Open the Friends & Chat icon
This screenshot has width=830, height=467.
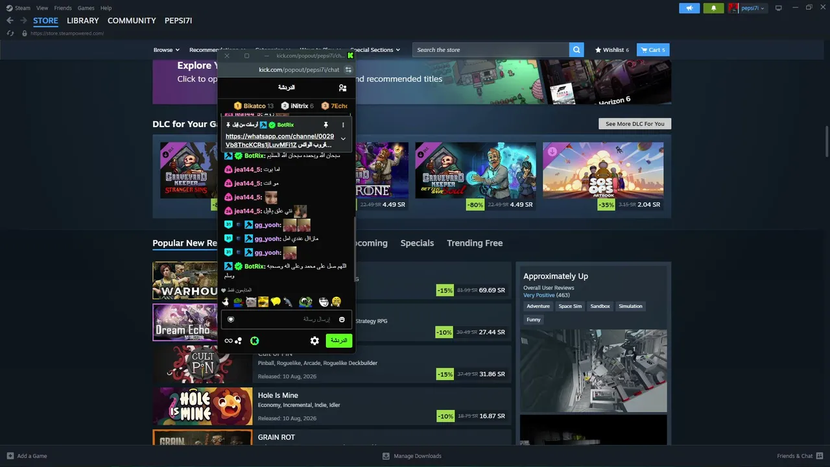click(819, 456)
